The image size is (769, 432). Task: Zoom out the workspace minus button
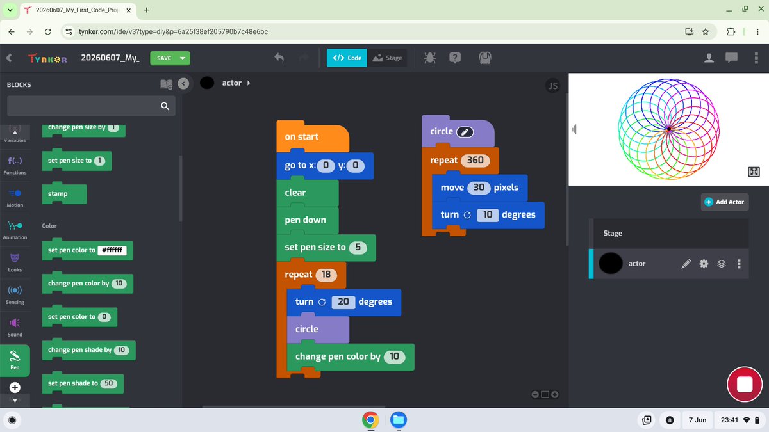pyautogui.click(x=535, y=394)
